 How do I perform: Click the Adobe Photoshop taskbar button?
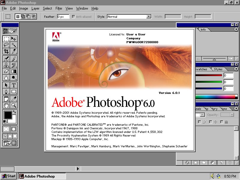point(42,176)
